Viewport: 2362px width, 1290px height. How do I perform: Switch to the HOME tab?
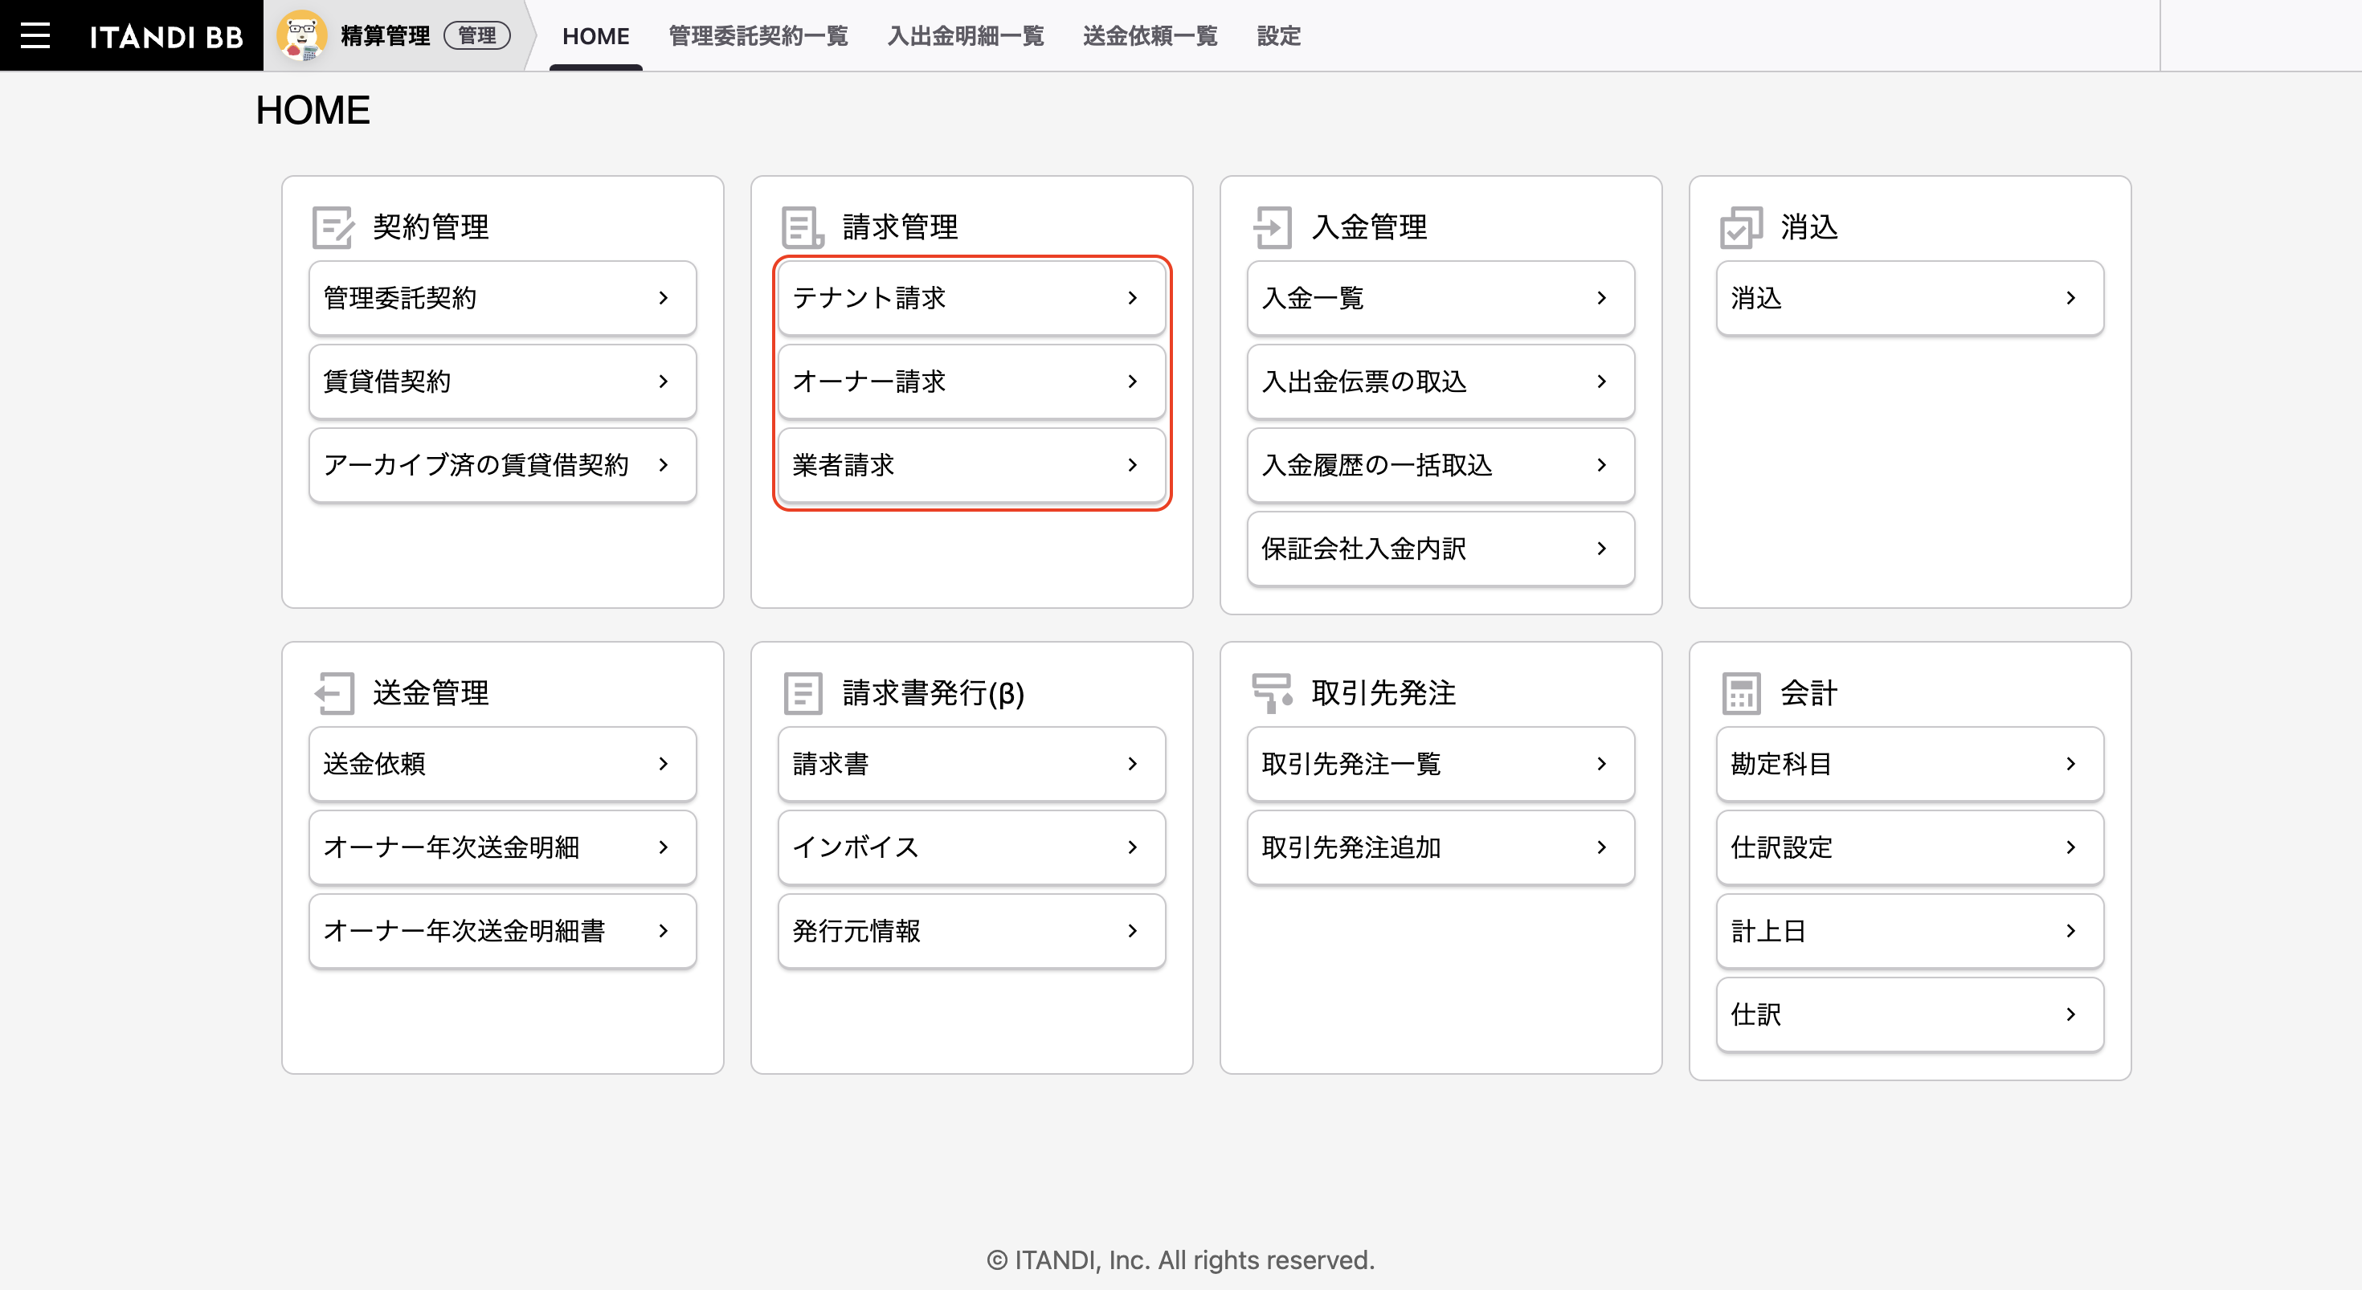(595, 36)
